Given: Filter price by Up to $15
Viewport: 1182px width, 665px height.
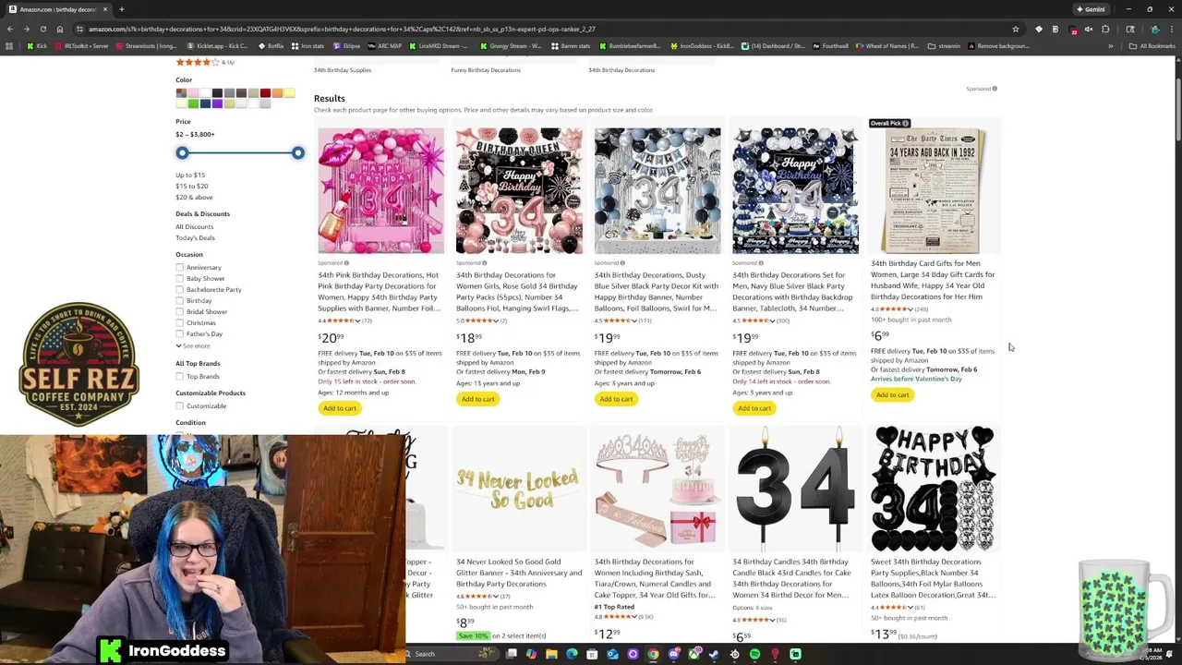Looking at the screenshot, I should click(190, 175).
